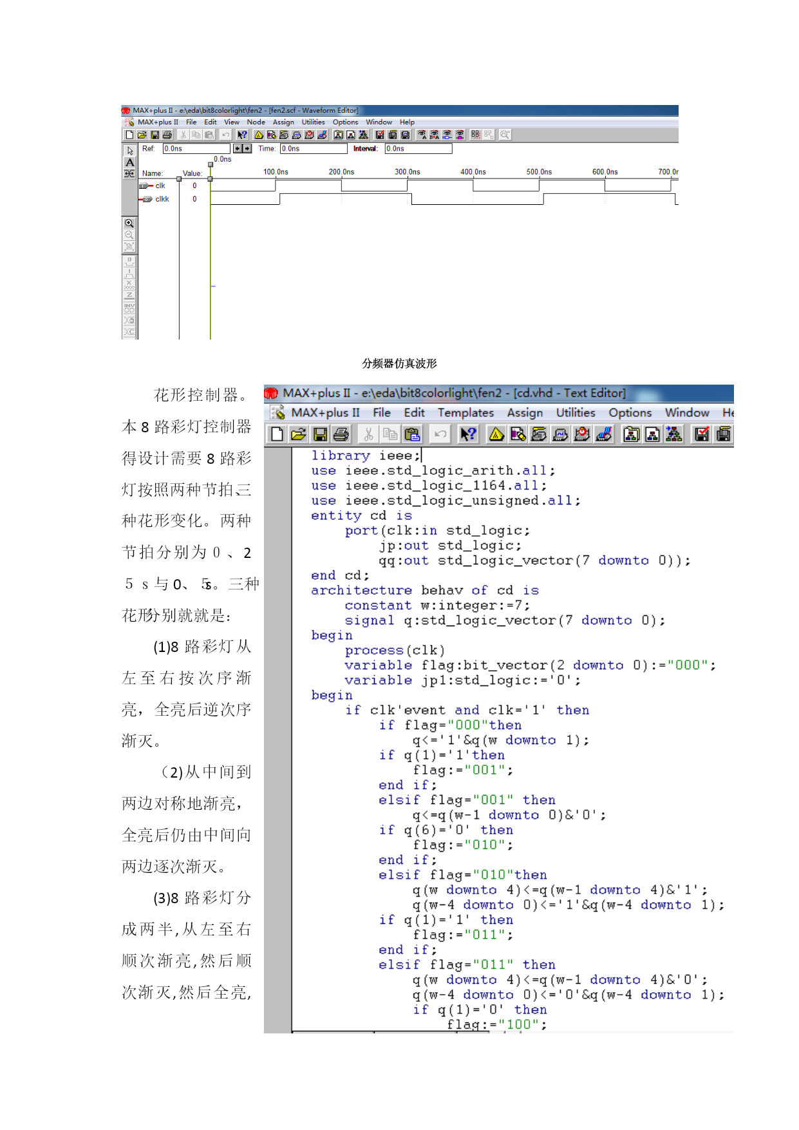This screenshot has width=799, height=1130.
Task: Click the search magnifier icon at Waveform toolbar end
Action: click(x=505, y=135)
